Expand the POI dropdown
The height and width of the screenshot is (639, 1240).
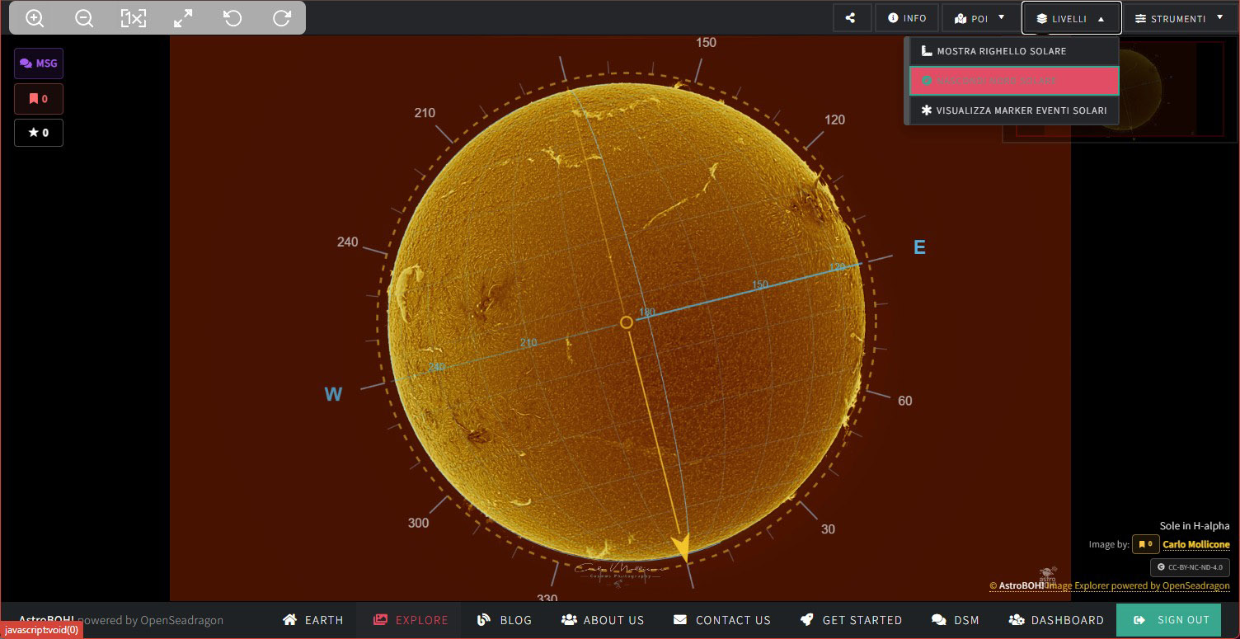[979, 18]
